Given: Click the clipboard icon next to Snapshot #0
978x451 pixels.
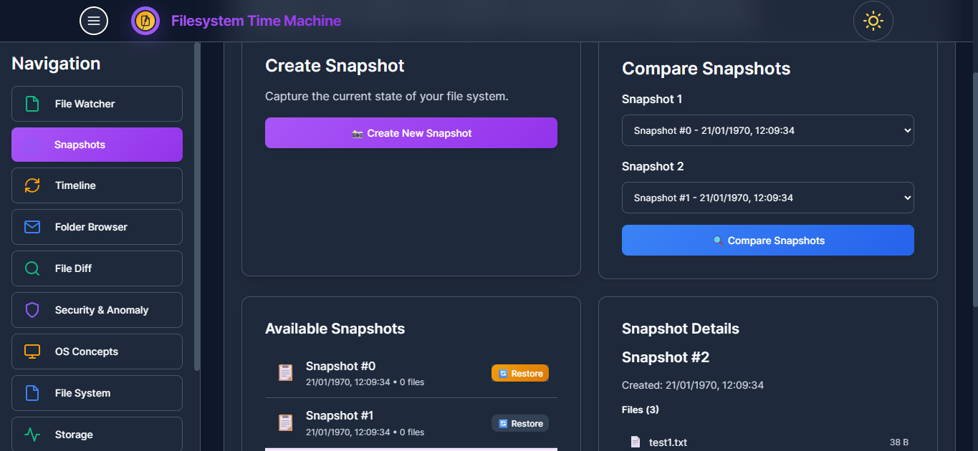Looking at the screenshot, I should pos(285,372).
